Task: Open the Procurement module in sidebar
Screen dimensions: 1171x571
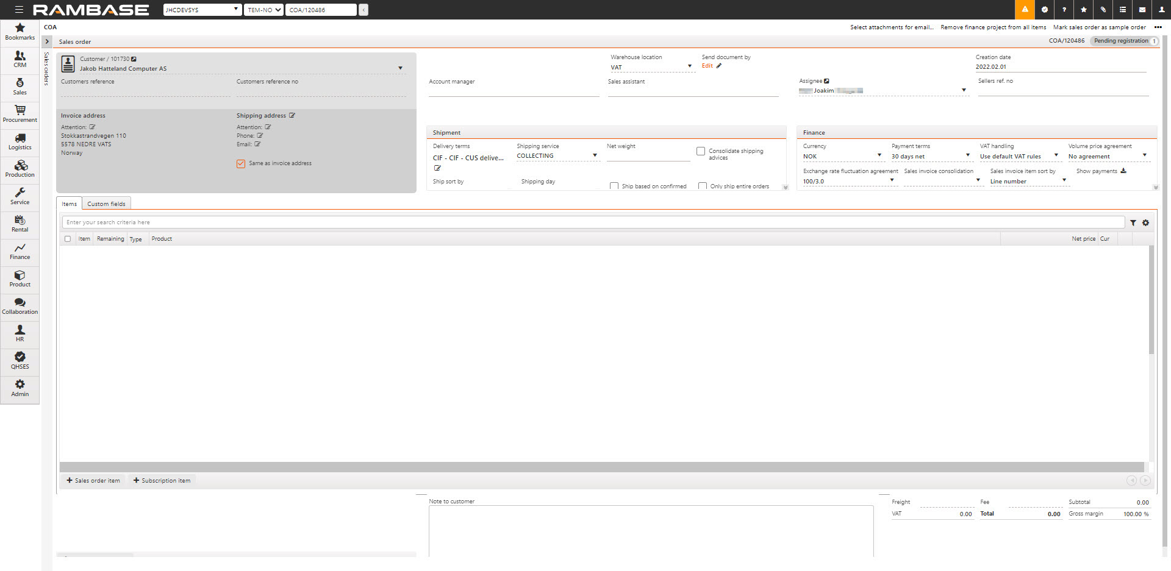Action: [20, 113]
